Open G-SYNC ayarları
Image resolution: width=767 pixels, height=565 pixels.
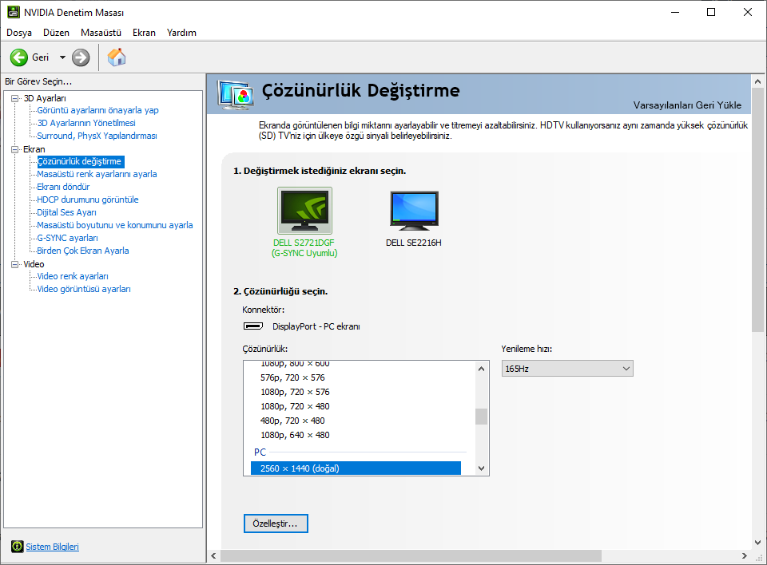[x=67, y=238]
